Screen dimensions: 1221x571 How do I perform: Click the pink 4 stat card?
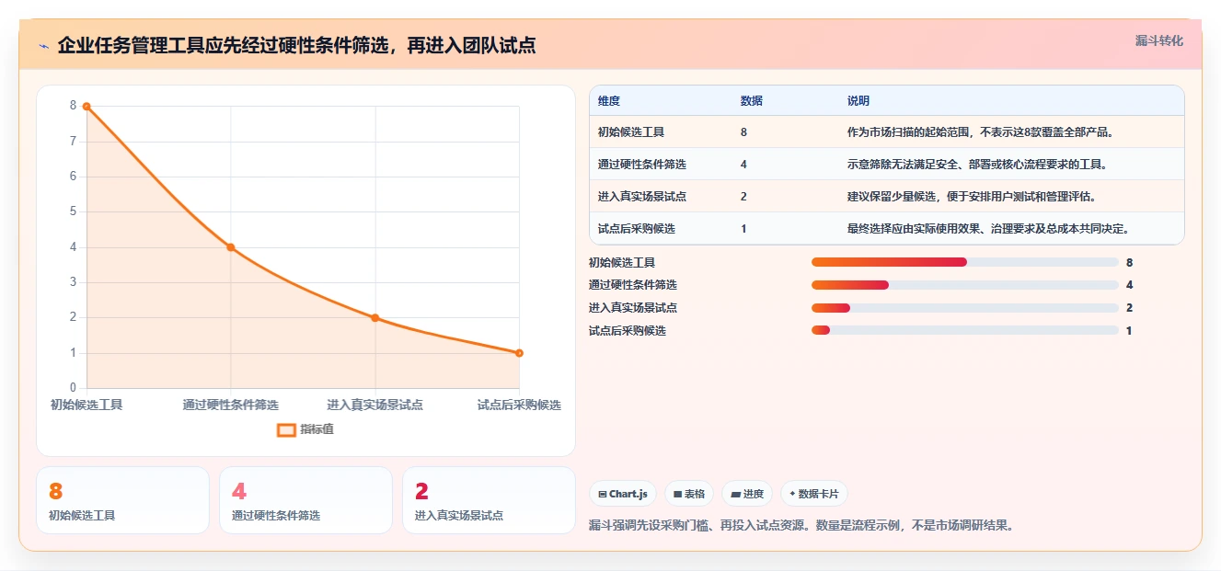click(x=305, y=500)
